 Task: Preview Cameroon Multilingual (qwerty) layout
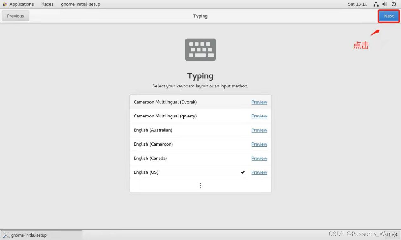point(259,116)
